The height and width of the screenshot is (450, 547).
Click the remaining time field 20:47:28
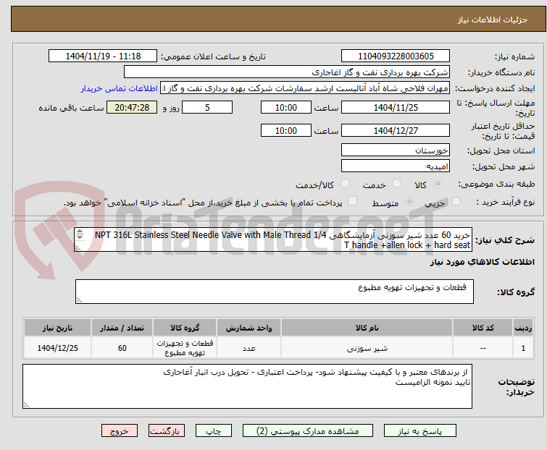coord(132,107)
